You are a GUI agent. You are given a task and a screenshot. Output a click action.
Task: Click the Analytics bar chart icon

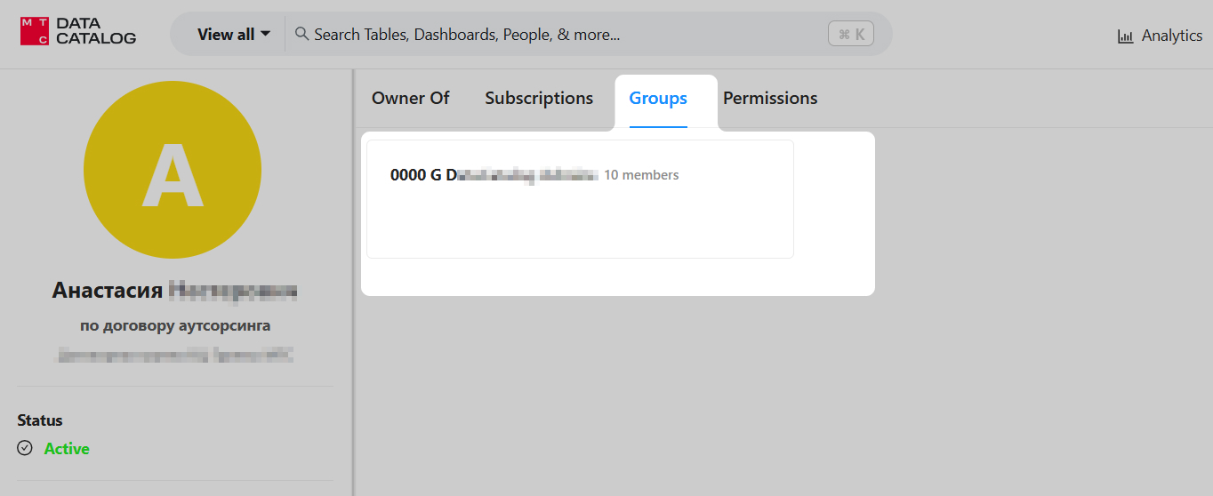pos(1126,36)
